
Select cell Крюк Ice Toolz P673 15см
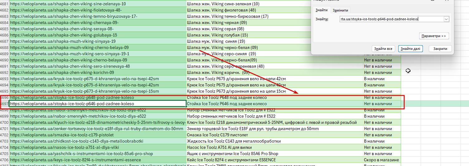(x=275, y=91)
